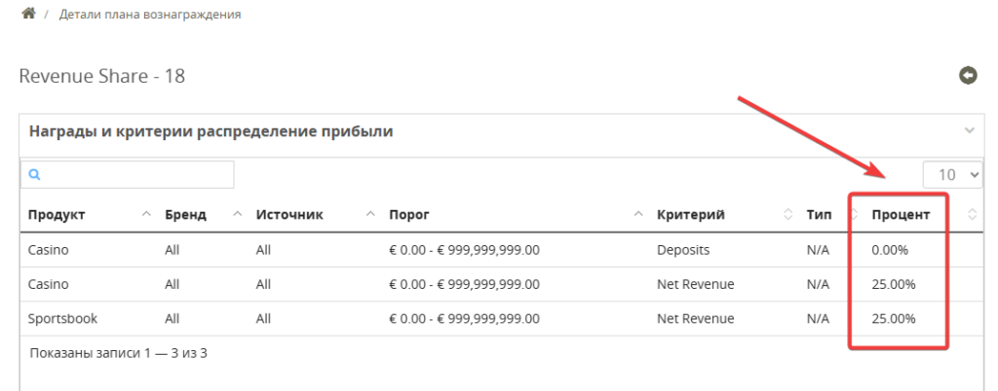
Task: Collapse the Награды и критерии panel chevron
Action: coord(970,130)
